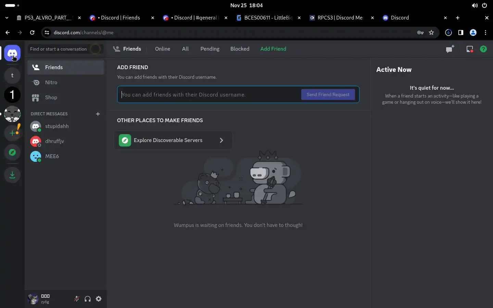
Task: Open direct message with dhruffjv
Action: tap(66, 141)
